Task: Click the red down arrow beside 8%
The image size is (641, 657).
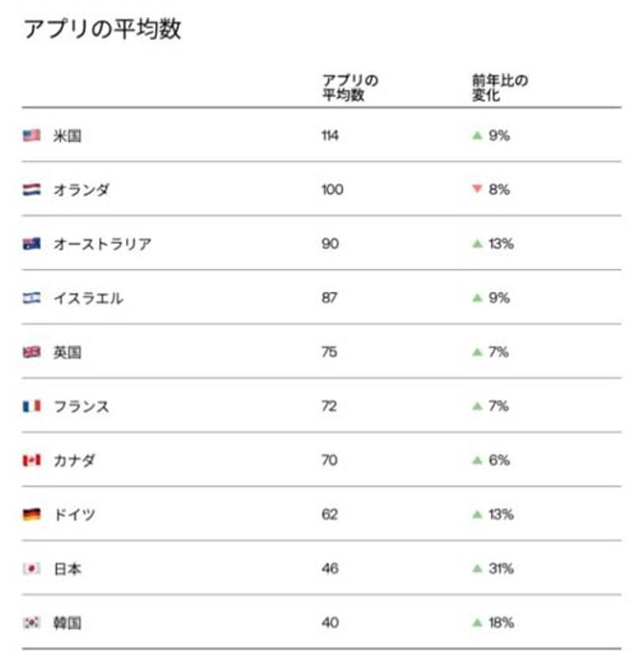Action: tap(477, 189)
